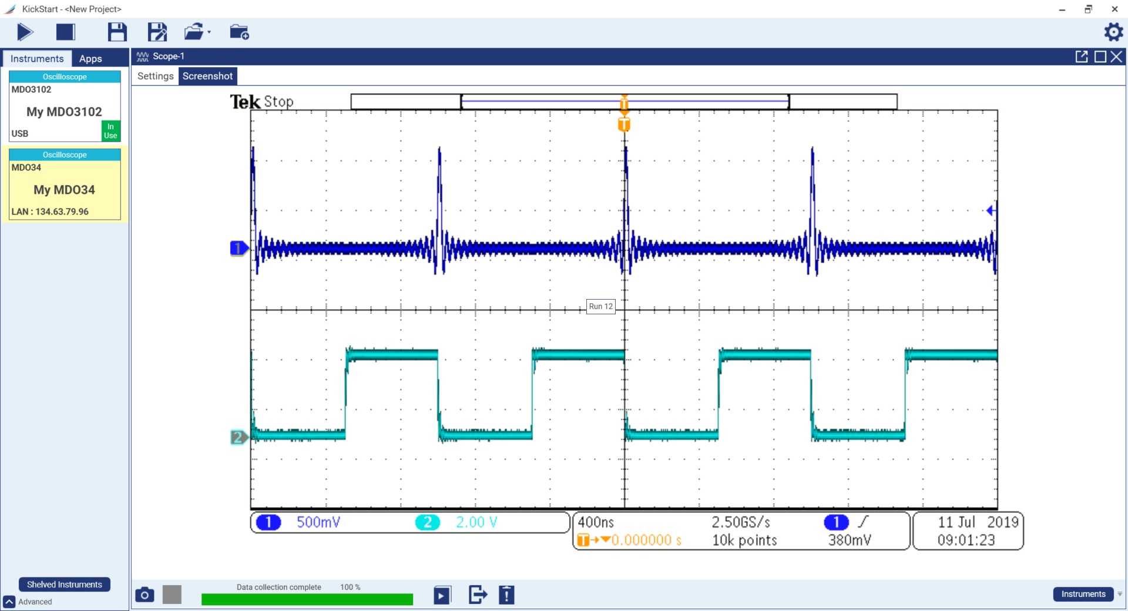Capture screenshot with the camera icon
Image resolution: width=1128 pixels, height=611 pixels.
tap(145, 595)
